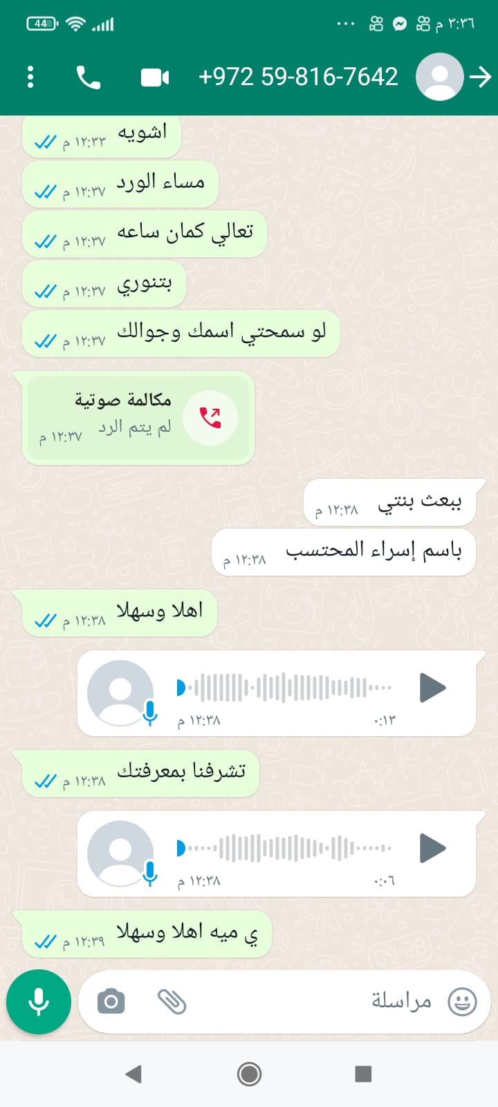
Task: Tap the missed voice call bubble مكالمة صوتية
Action: 138,417
